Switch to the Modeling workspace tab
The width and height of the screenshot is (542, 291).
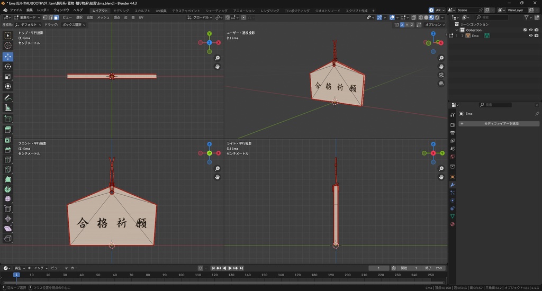tap(121, 11)
